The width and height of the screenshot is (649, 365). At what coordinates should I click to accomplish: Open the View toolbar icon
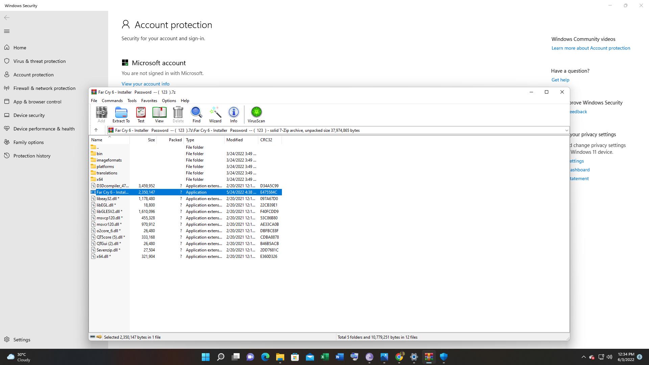pos(159,115)
